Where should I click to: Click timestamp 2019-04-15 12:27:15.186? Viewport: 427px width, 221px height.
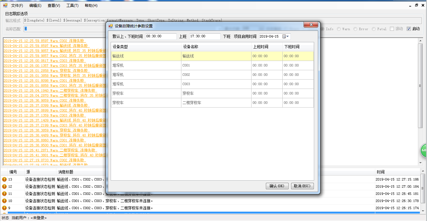point(397,179)
